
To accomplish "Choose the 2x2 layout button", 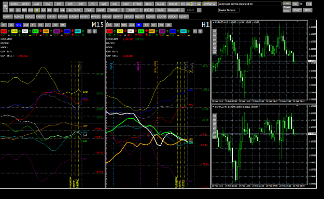I will (188, 4).
